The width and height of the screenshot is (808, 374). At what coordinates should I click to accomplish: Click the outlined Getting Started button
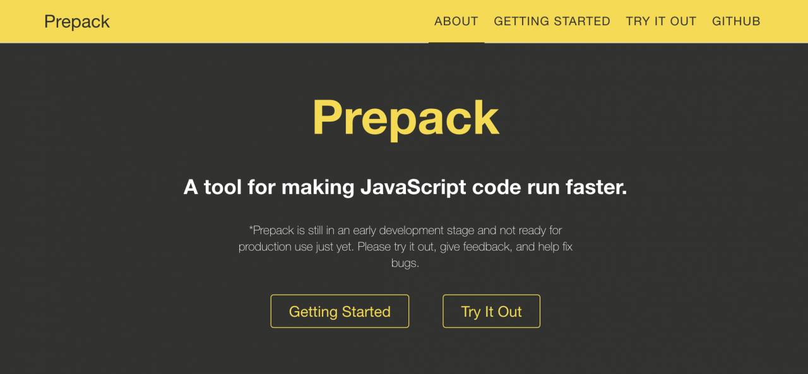(x=340, y=311)
